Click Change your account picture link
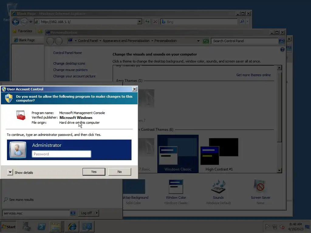The height and width of the screenshot is (233, 311). pos(74,76)
